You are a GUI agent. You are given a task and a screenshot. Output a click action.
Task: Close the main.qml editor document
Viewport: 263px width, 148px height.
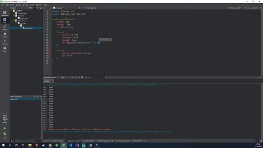click(x=83, y=8)
